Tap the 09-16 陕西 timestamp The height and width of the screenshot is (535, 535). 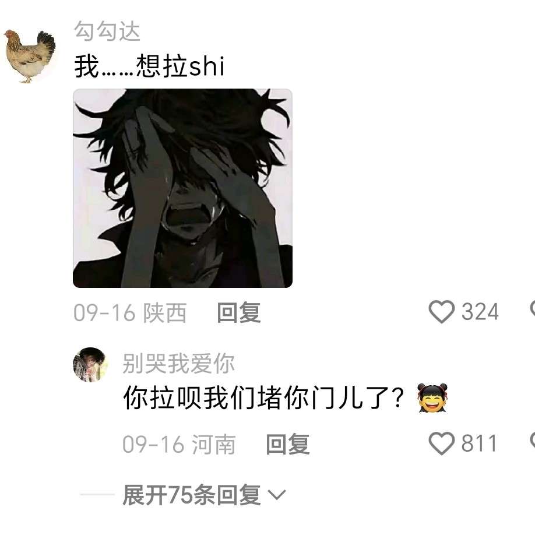130,312
